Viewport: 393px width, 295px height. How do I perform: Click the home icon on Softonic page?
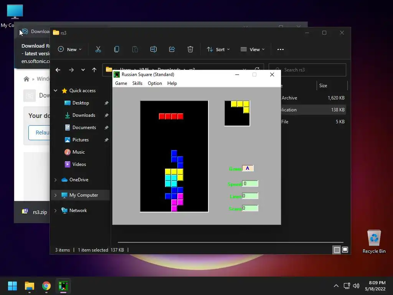point(26,79)
